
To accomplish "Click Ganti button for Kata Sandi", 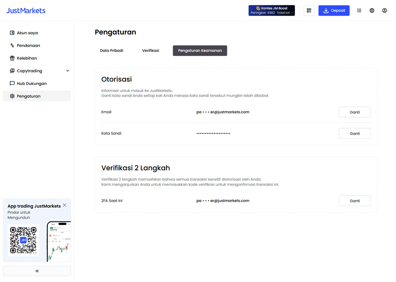I will point(354,133).
